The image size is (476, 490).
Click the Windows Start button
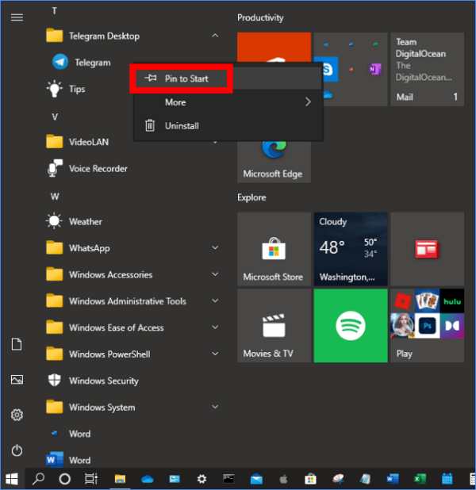point(12,478)
